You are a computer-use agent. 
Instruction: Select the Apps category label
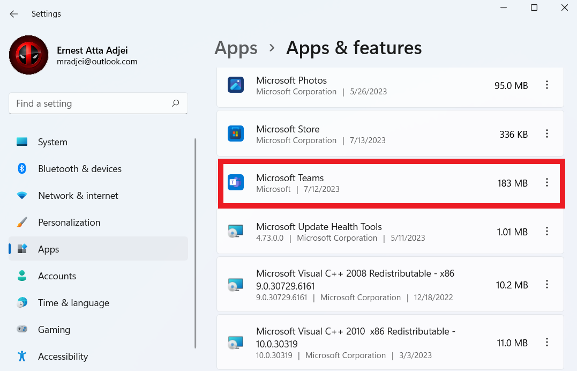click(49, 249)
